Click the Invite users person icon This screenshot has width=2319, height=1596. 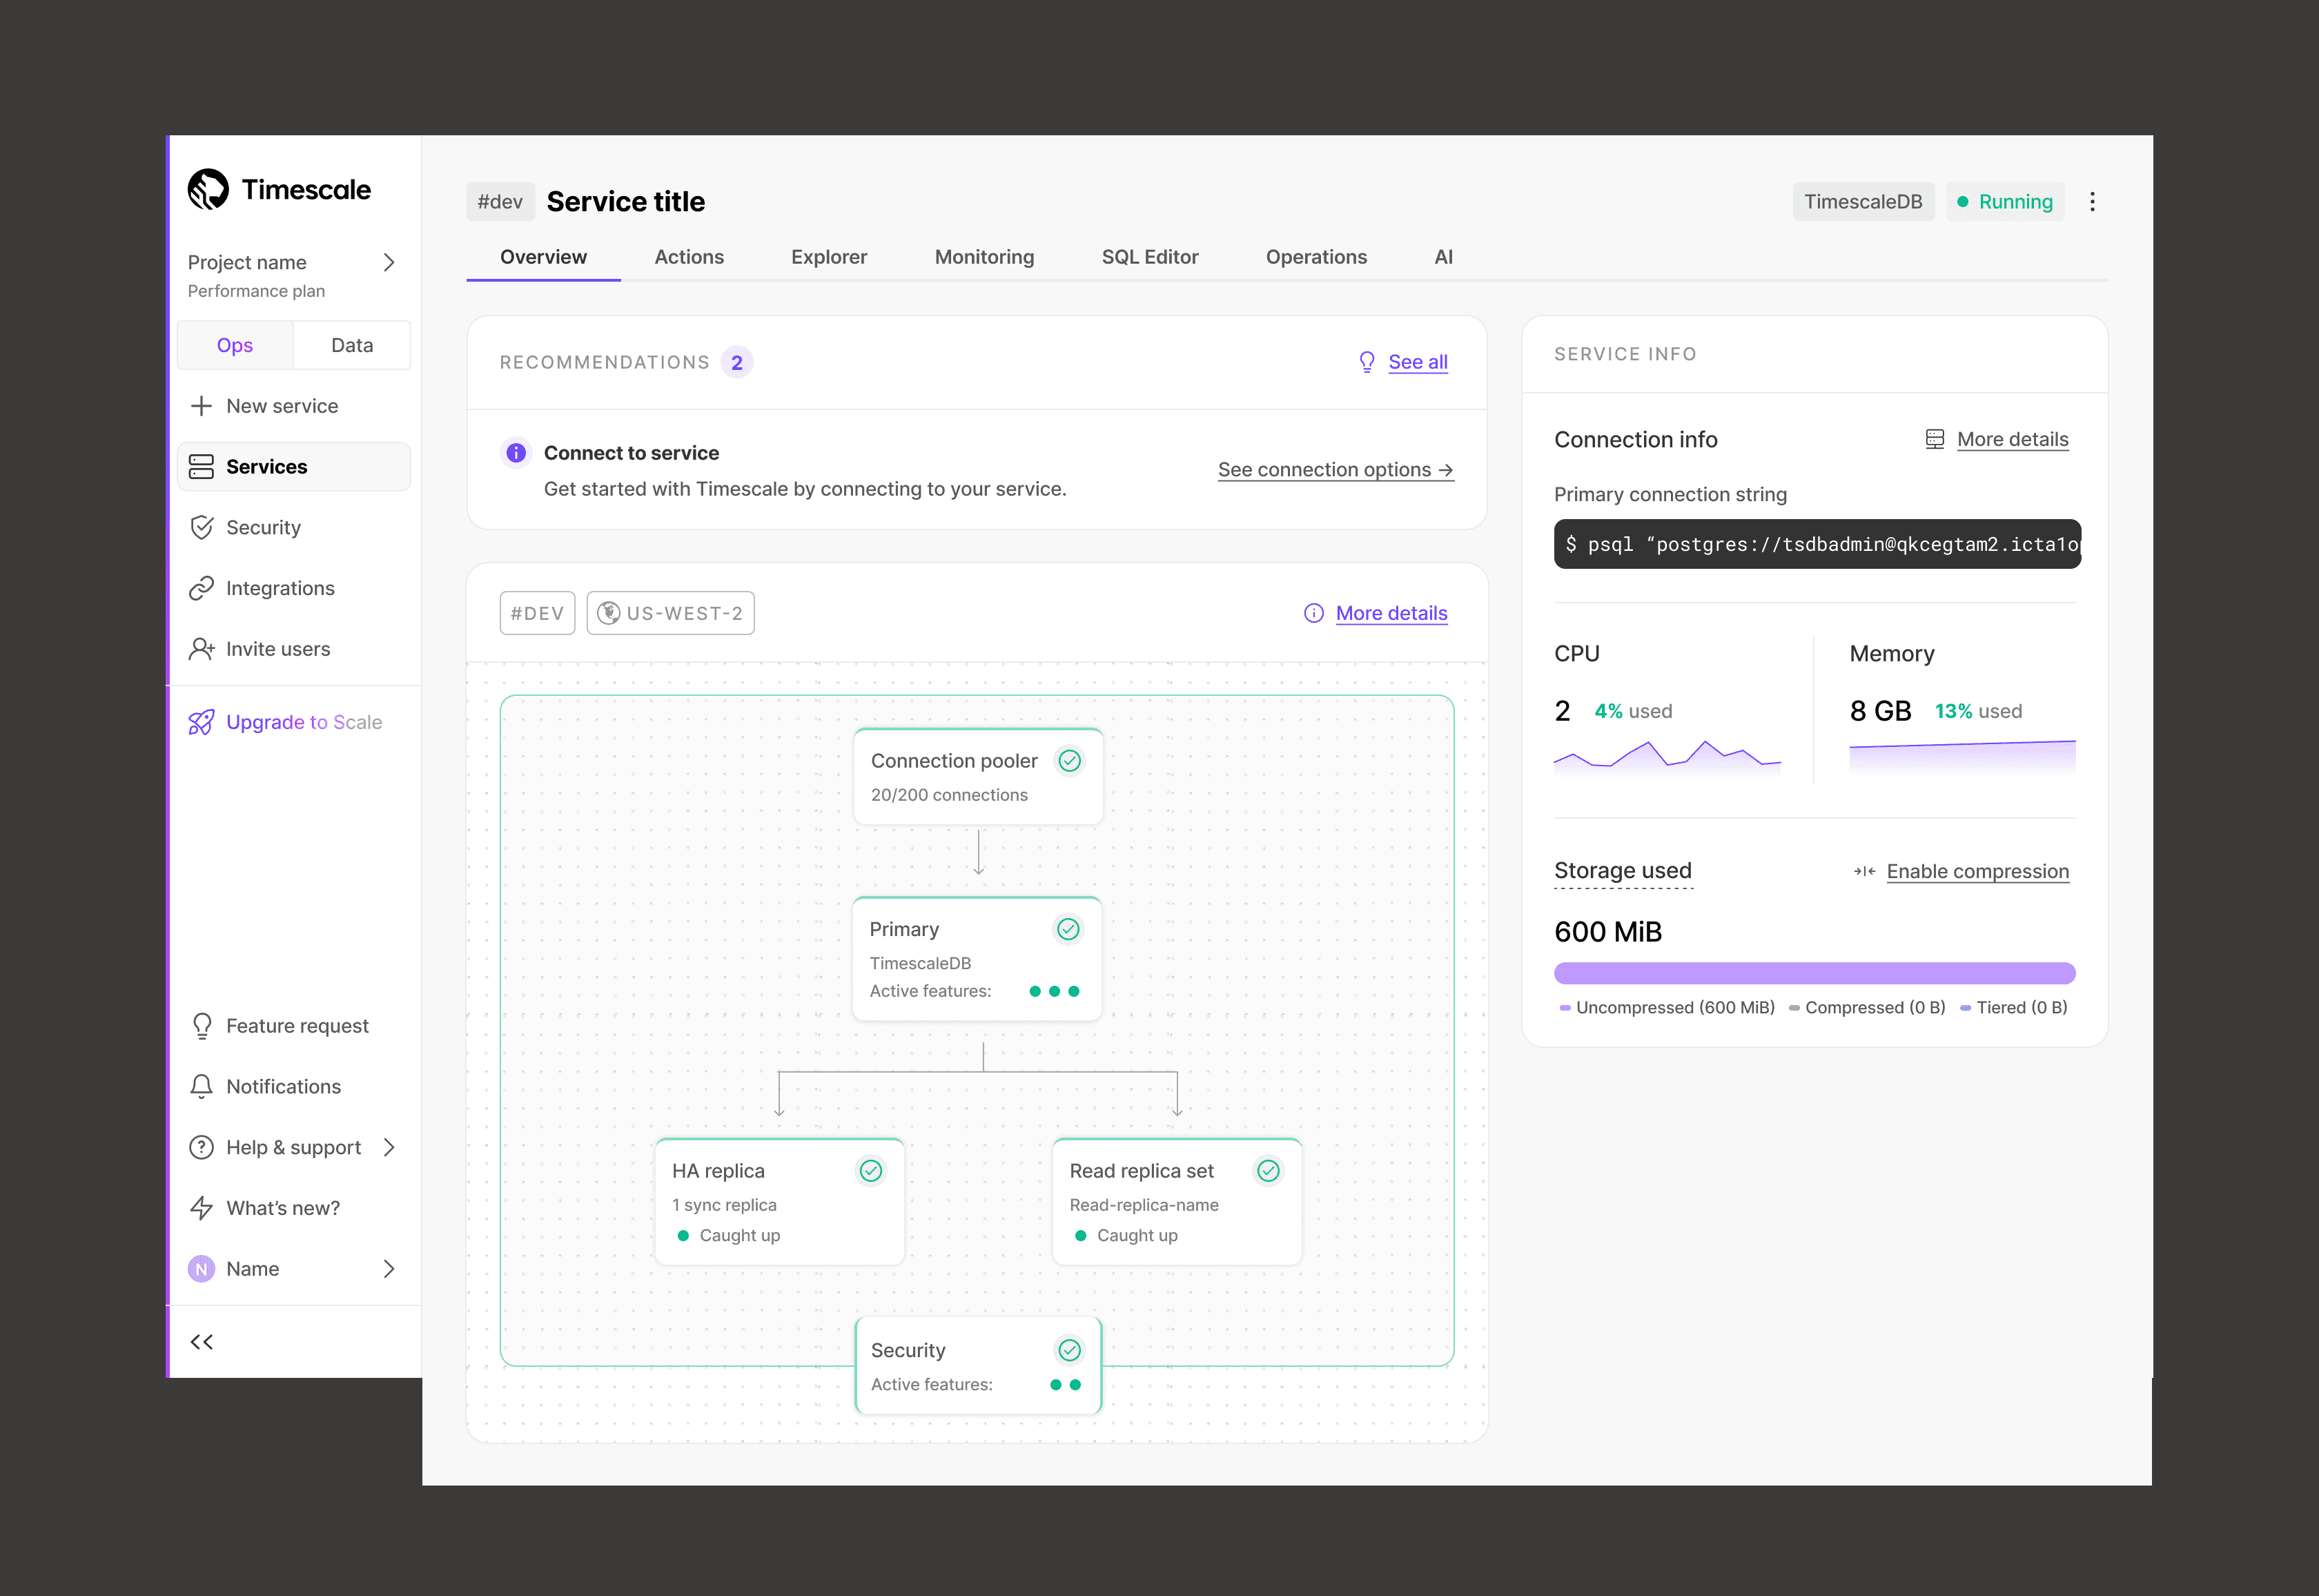[x=201, y=649]
